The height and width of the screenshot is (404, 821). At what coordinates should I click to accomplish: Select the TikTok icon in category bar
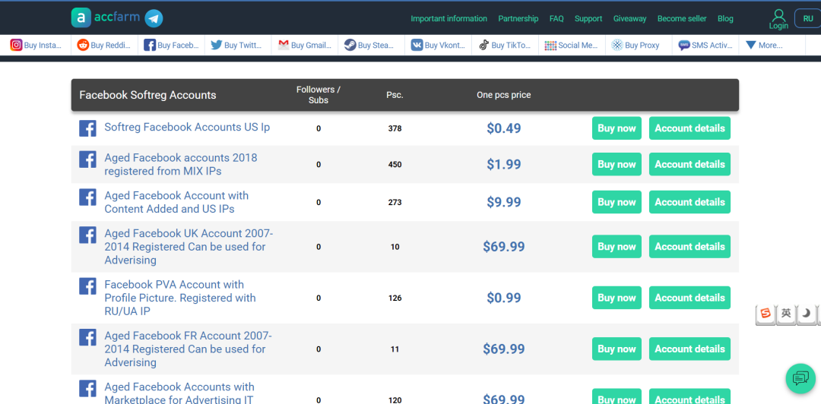coord(483,46)
